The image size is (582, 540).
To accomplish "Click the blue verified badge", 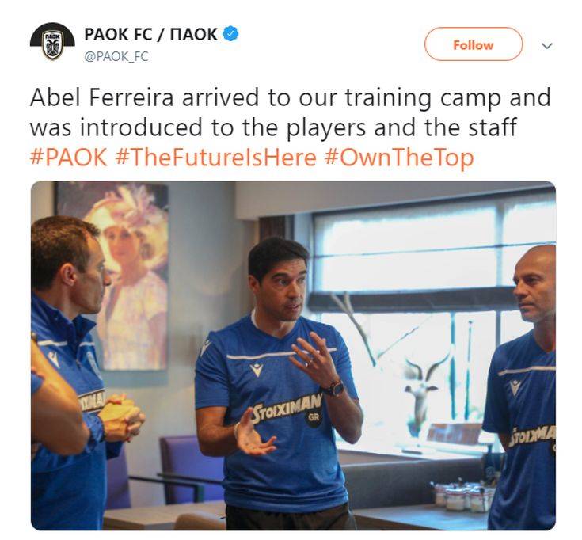I will 230,34.
